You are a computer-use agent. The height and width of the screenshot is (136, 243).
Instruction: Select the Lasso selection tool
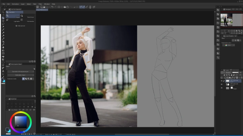[3, 24]
